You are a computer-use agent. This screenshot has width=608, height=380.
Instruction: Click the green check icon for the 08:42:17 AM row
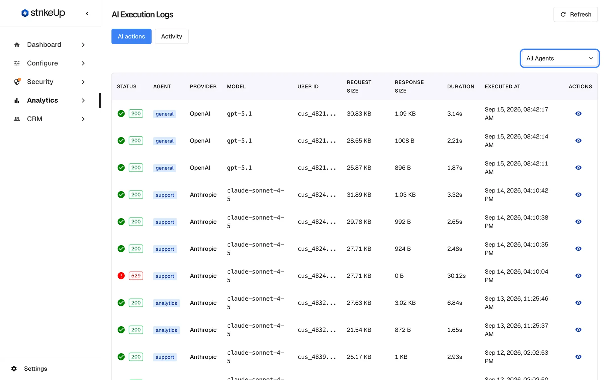click(121, 113)
